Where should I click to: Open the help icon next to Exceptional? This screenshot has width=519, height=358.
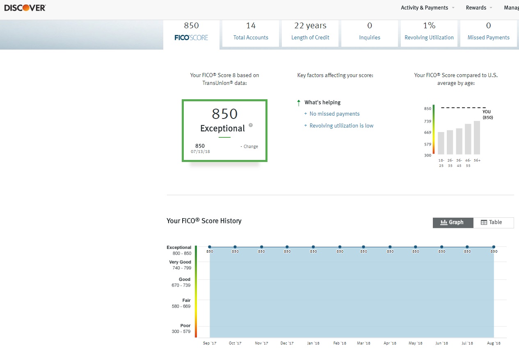pos(250,126)
